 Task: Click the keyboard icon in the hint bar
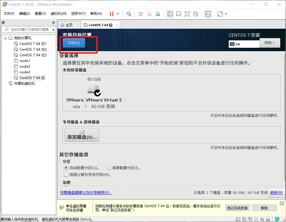click(62, 208)
